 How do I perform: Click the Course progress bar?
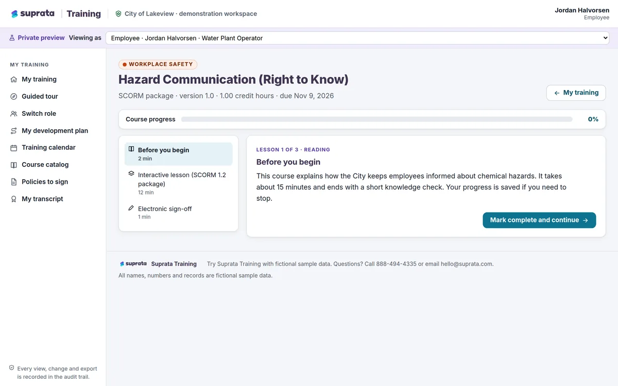coord(376,119)
